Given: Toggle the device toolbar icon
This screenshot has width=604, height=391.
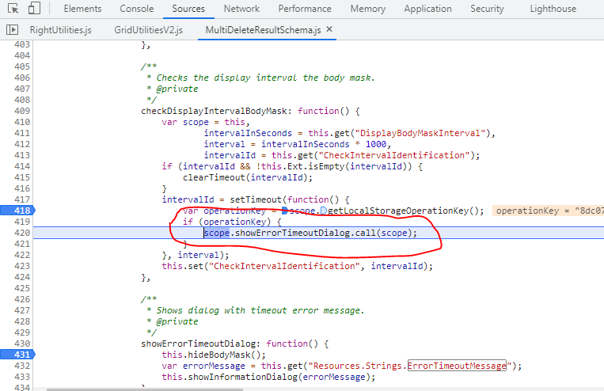Looking at the screenshot, I should point(34,8).
